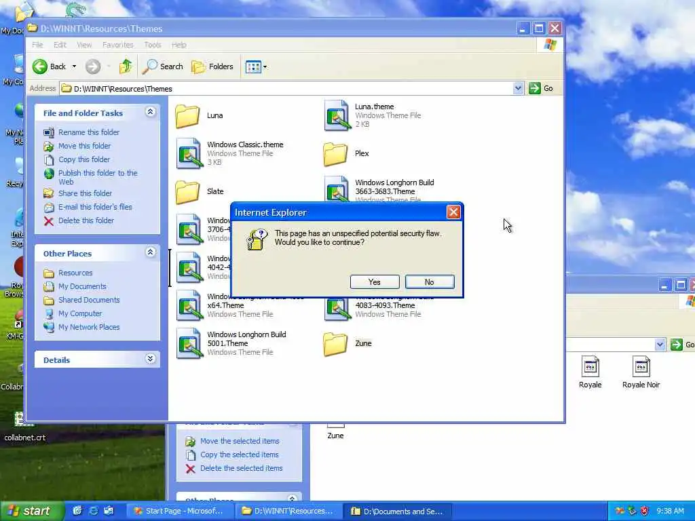695x521 pixels.
Task: Select the Zune folder in Themes window
Action: [x=335, y=344]
